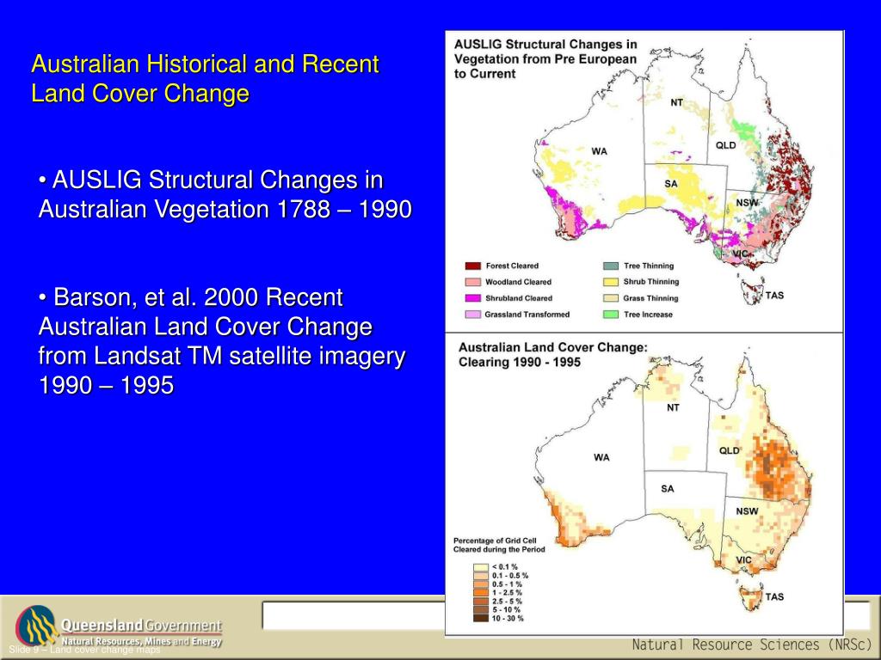Click the Forest Cleared legend swatch
The width and height of the screenshot is (881, 660).
click(473, 266)
